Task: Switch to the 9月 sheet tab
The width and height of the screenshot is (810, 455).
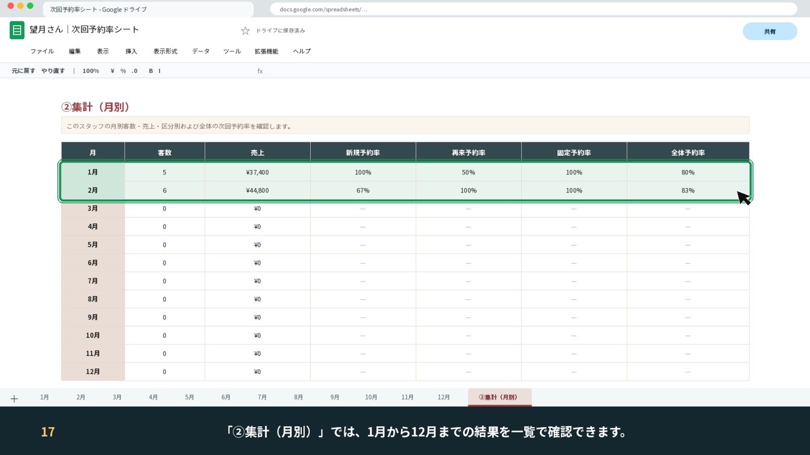Action: (x=335, y=397)
